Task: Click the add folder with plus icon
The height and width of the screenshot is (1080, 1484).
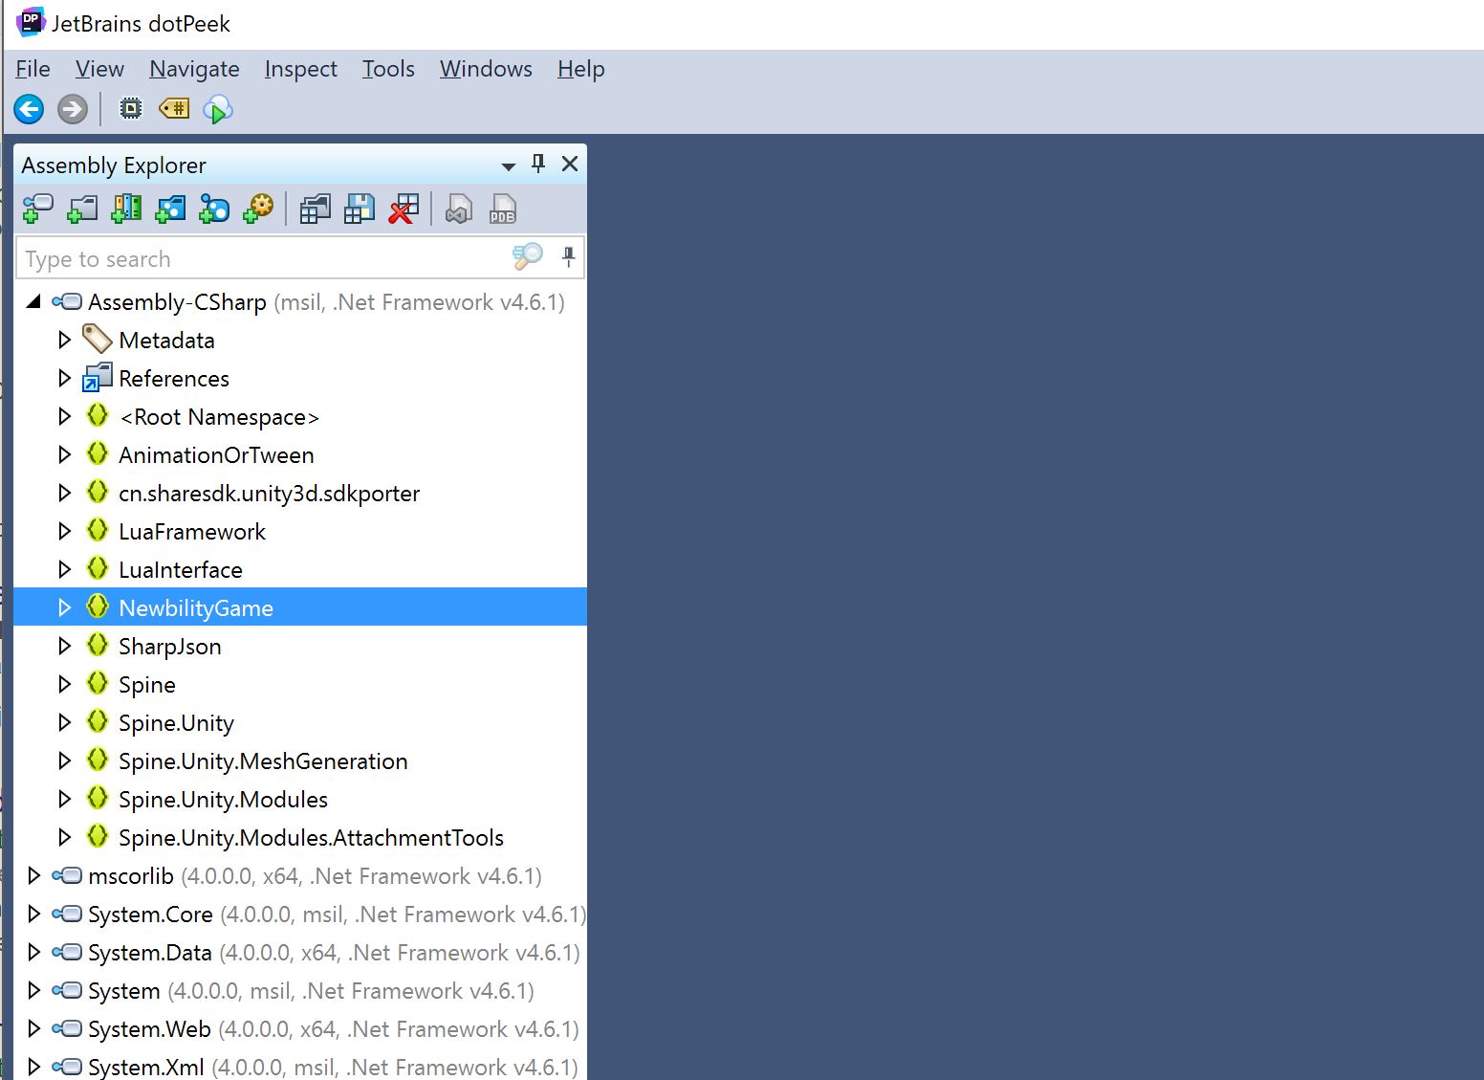Action: pos(82,209)
